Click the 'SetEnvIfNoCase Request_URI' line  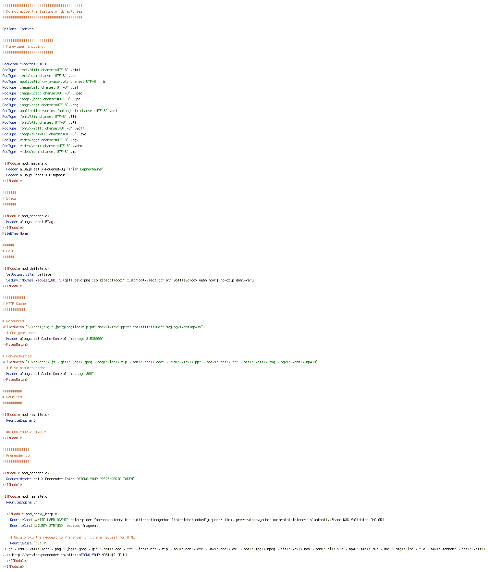(x=130, y=280)
